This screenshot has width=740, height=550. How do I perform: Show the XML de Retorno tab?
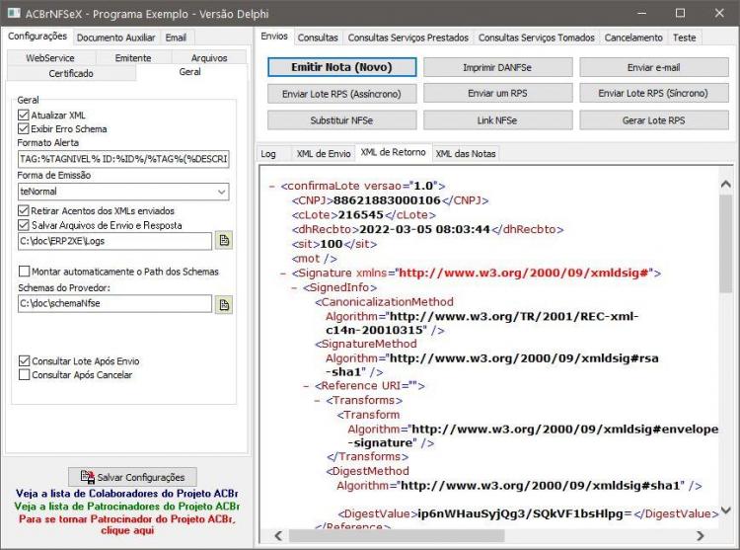coord(393,152)
